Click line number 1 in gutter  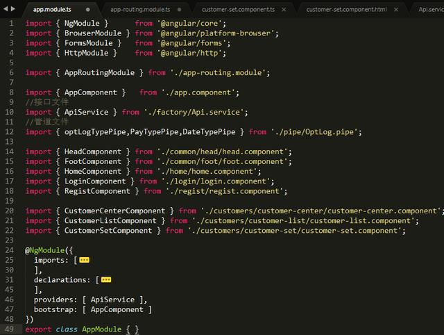11,23
